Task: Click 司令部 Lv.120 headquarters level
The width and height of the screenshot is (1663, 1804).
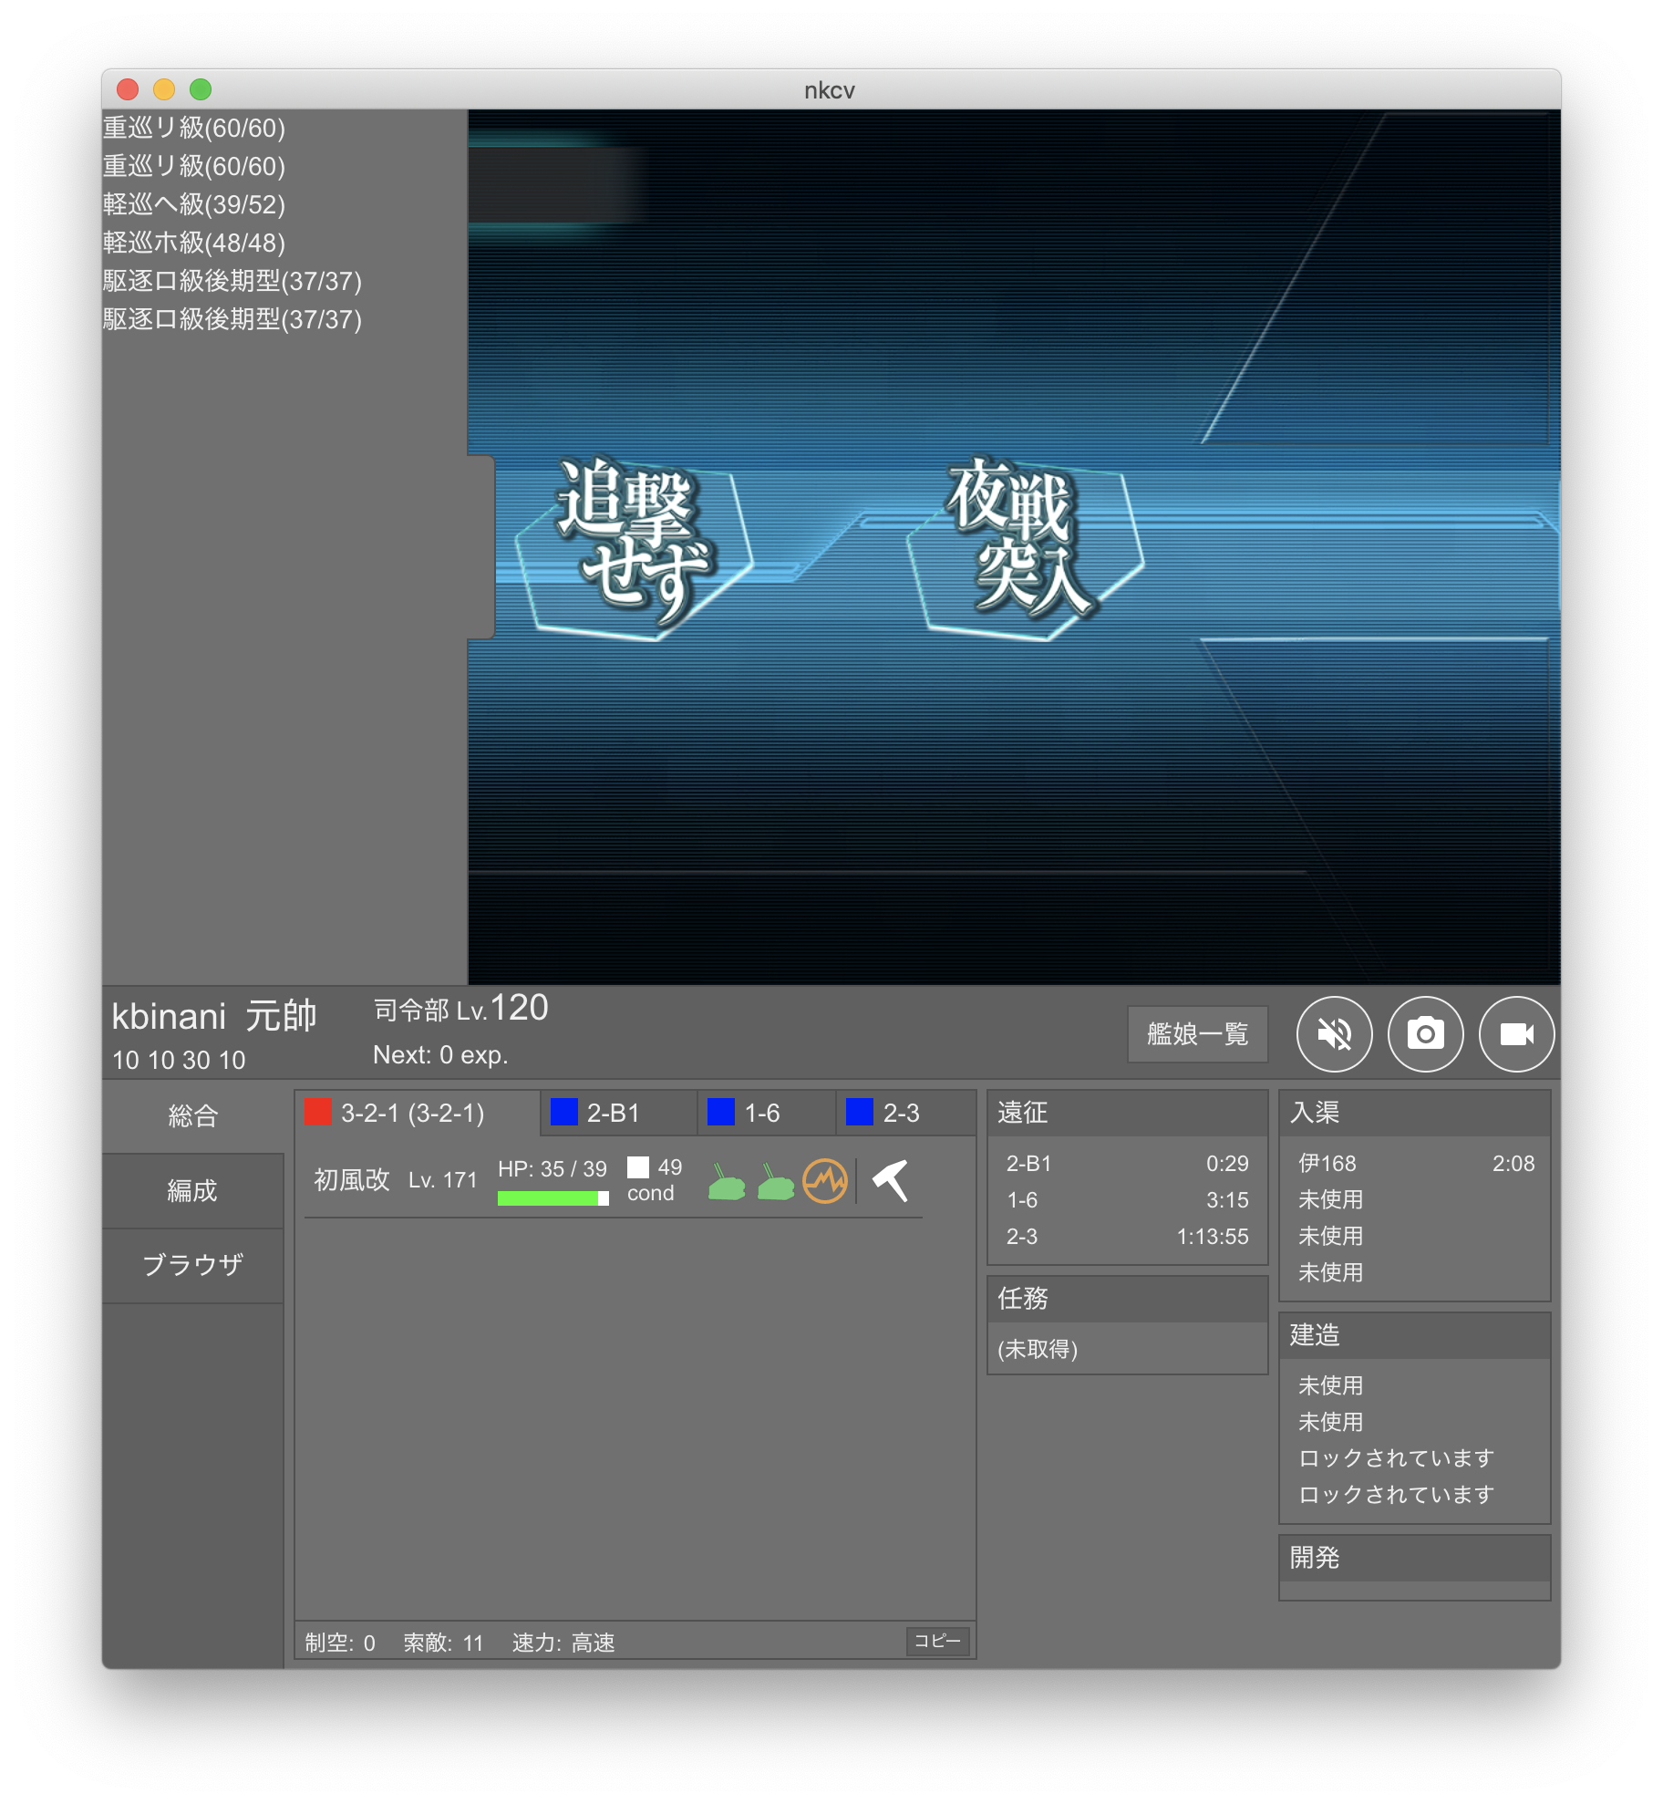Action: coord(460,1009)
